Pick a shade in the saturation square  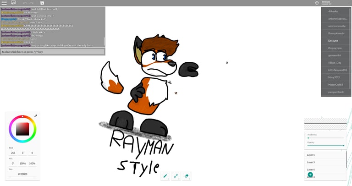point(22,129)
